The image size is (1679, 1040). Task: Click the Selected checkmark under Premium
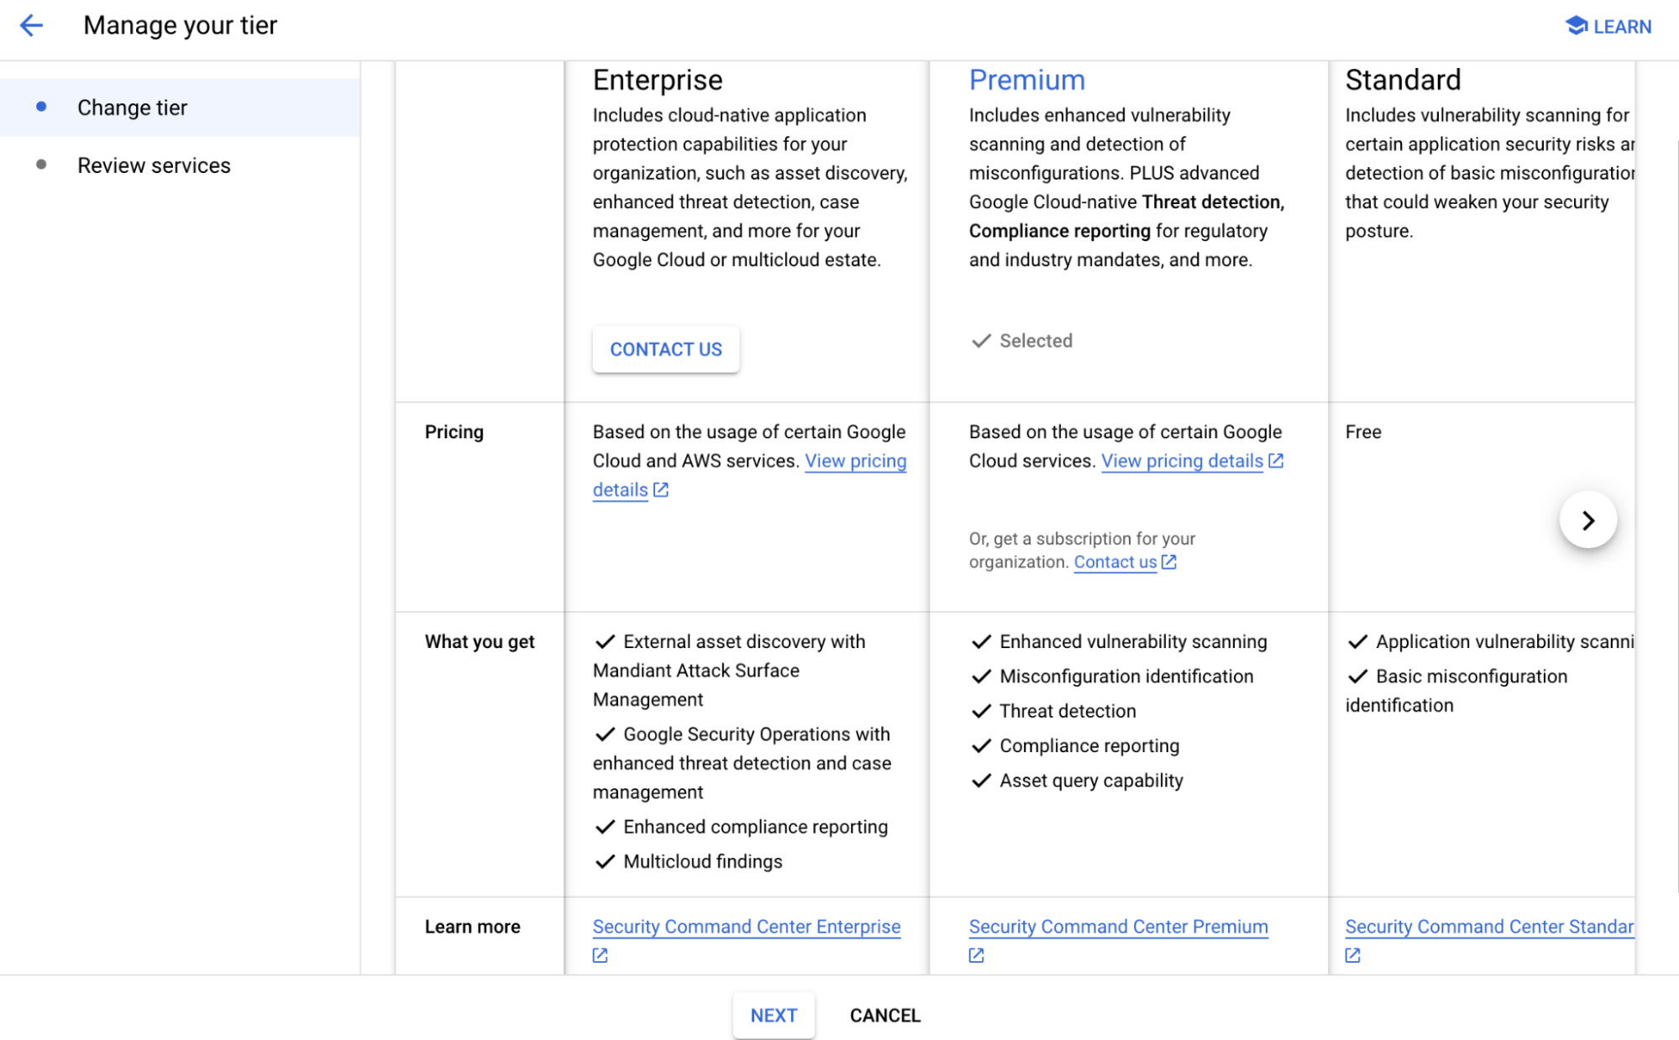coord(980,341)
